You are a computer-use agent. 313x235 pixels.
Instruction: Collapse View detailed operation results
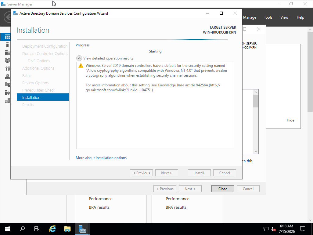click(79, 58)
